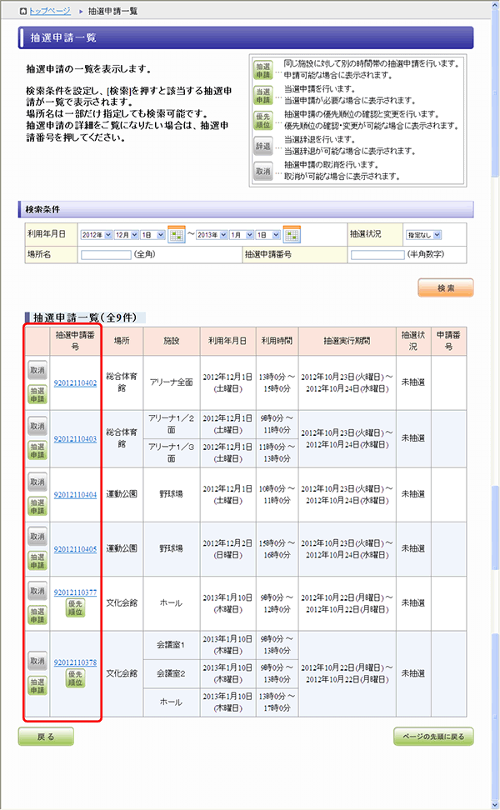Click the 優先順位 icon in the legend
500x810 pixels.
click(262, 121)
